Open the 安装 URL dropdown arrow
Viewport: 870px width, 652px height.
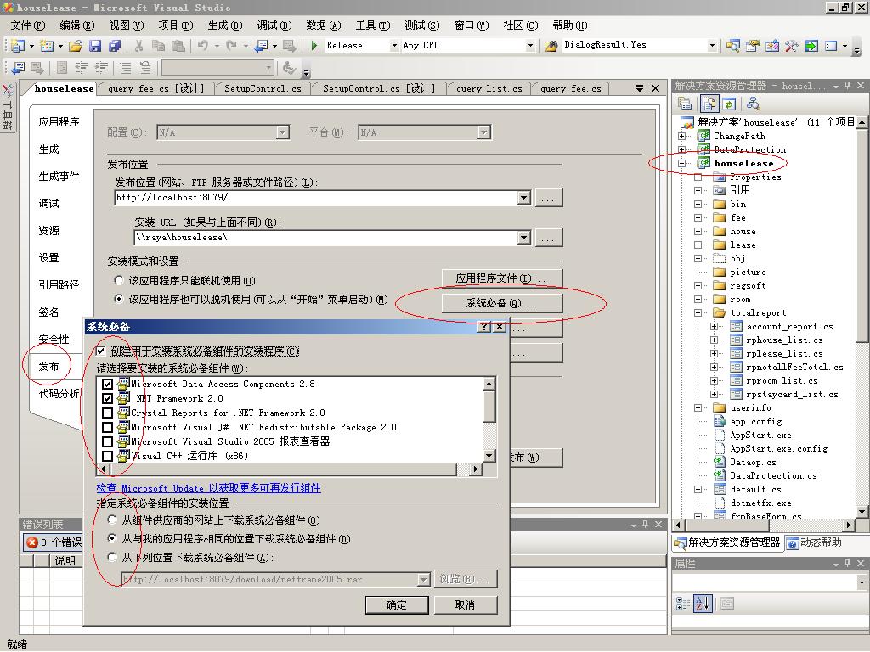[x=523, y=238]
